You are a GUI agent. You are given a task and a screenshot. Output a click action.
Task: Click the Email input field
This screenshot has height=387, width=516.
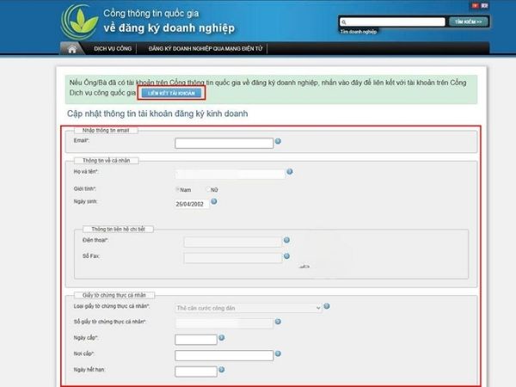(224, 143)
